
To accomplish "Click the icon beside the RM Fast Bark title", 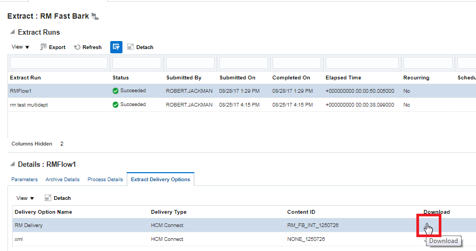I will 95,17.
